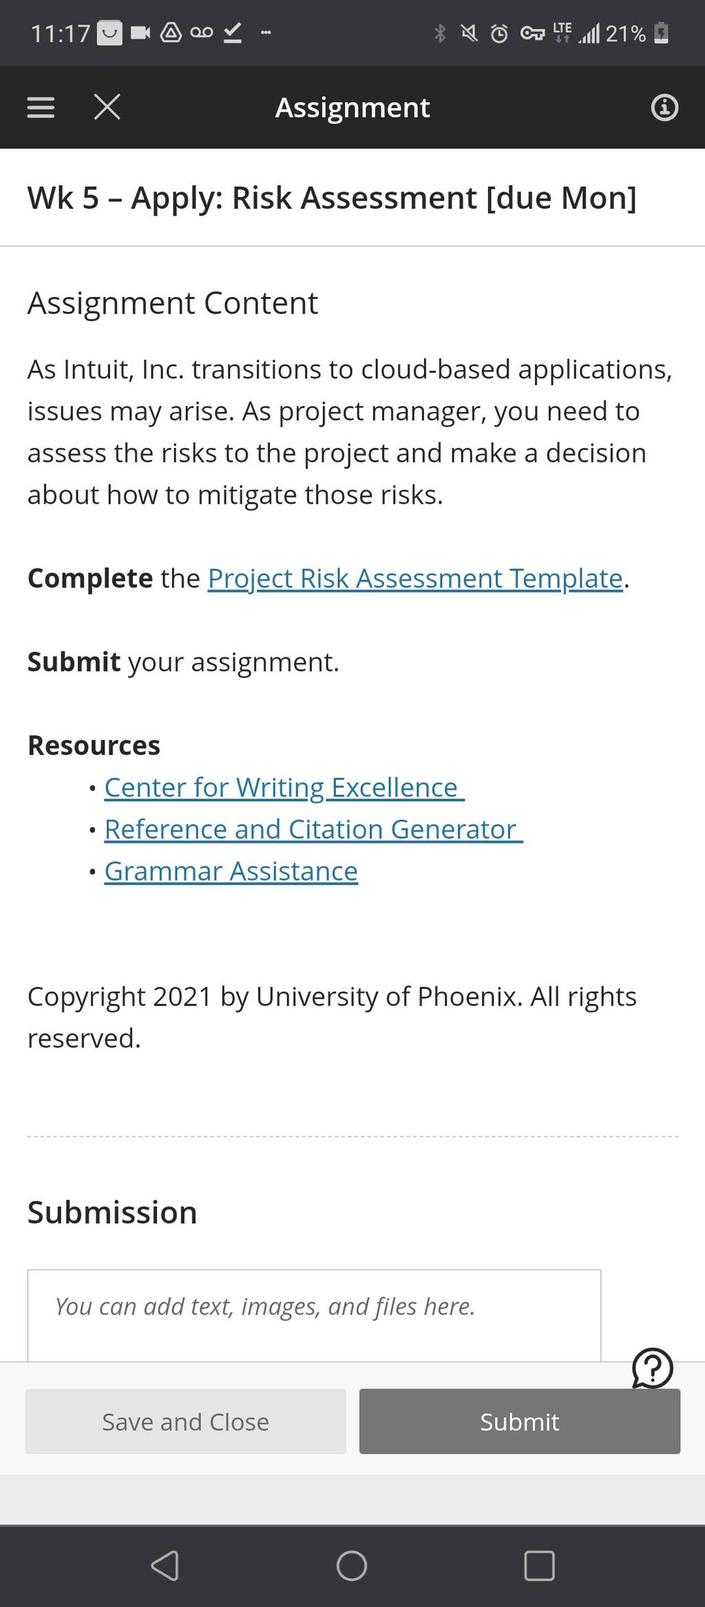Image resolution: width=705 pixels, height=1607 pixels.
Task: Tap the alarm clock status icon
Action: [499, 33]
